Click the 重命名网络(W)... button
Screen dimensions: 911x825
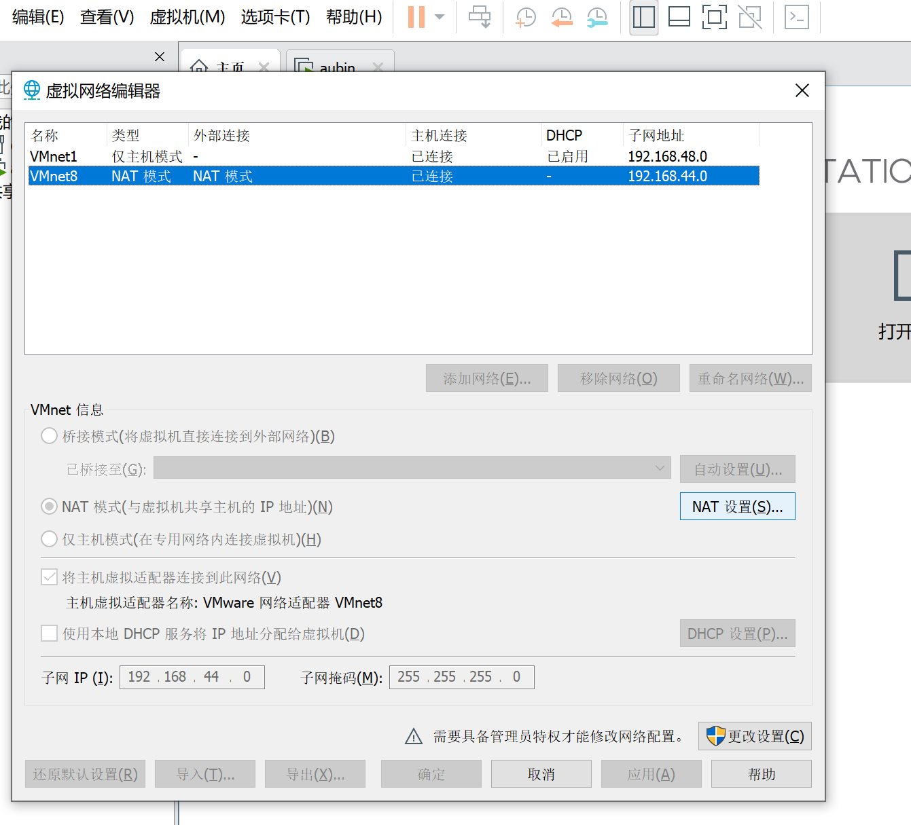coord(751,378)
